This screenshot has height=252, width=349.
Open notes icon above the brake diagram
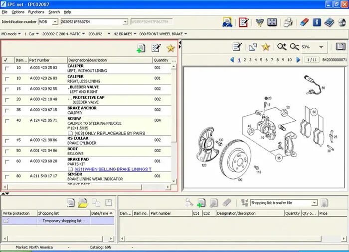237,47
